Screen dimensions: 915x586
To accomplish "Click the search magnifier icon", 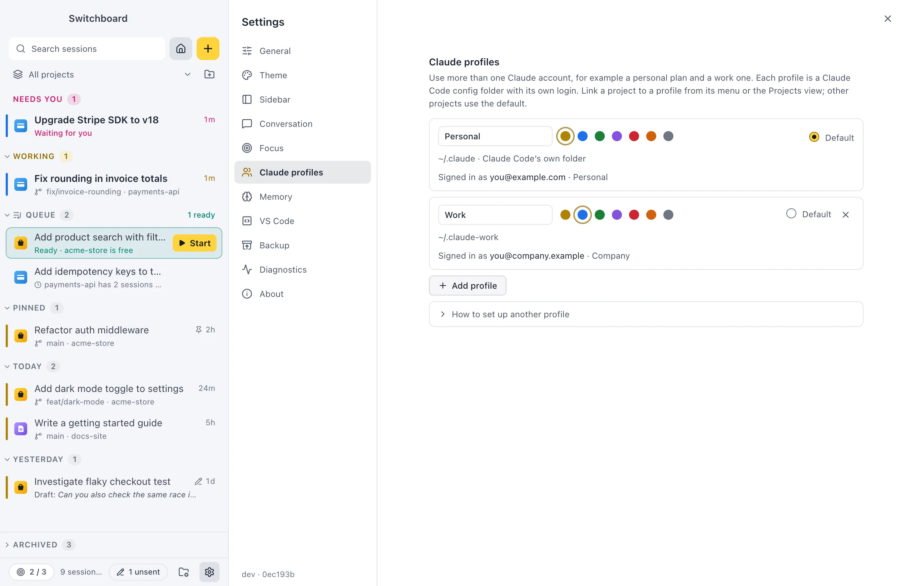I will click(x=21, y=49).
